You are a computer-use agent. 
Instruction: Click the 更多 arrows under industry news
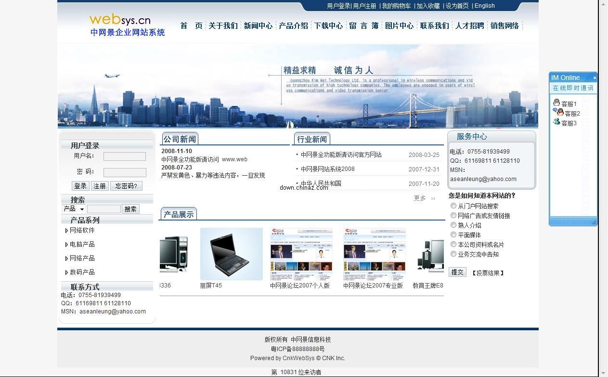tap(433, 198)
